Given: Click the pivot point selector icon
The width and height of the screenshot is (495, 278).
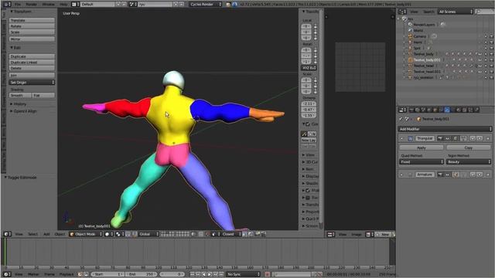Looking at the screenshot, I should click(x=119, y=234).
